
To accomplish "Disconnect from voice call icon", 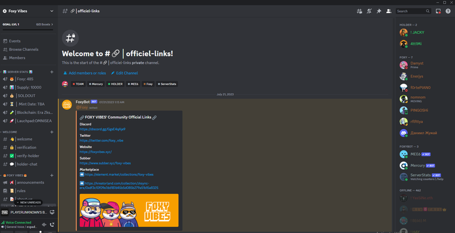I will point(52,224).
